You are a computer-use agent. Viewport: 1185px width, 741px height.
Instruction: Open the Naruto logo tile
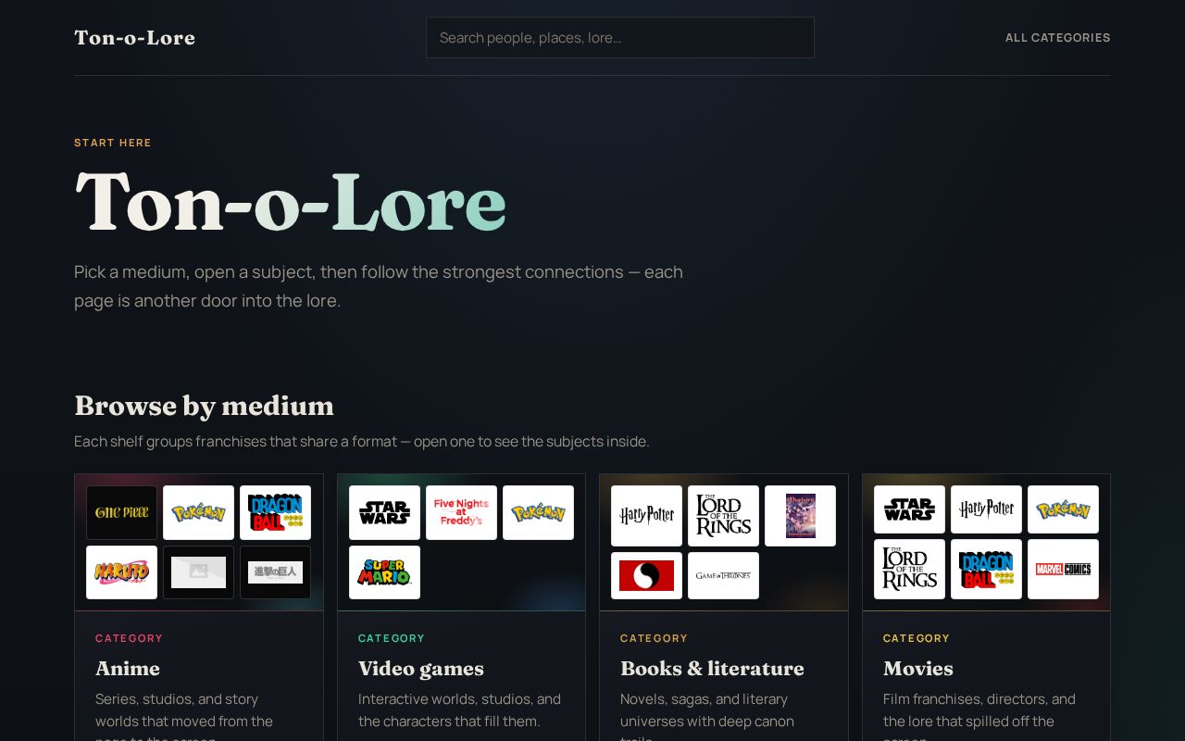point(122,572)
